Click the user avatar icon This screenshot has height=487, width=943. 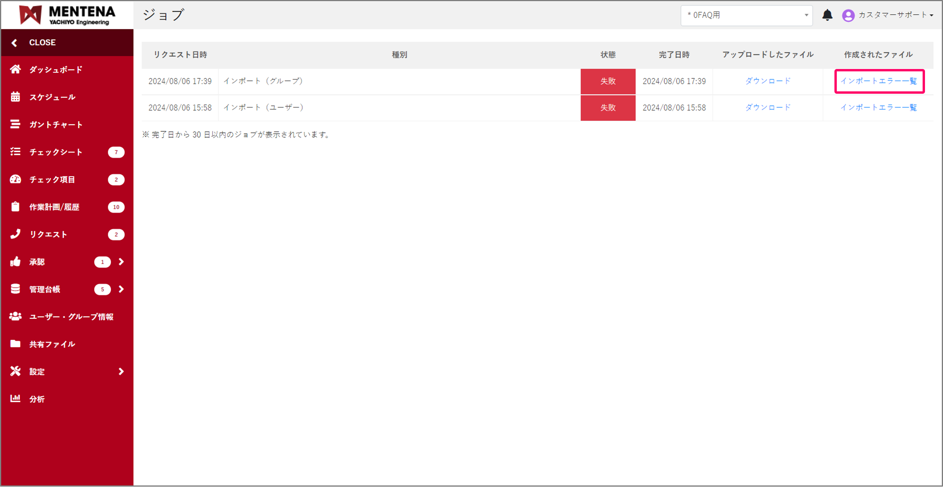tap(848, 15)
